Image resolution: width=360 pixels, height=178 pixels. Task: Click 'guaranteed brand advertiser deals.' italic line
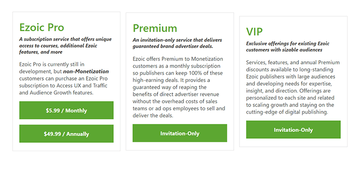click(173, 47)
